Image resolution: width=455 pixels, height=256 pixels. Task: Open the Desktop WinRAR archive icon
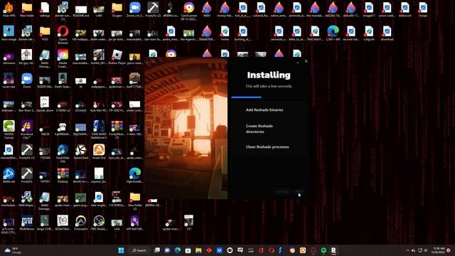pyautogui.click(x=63, y=176)
